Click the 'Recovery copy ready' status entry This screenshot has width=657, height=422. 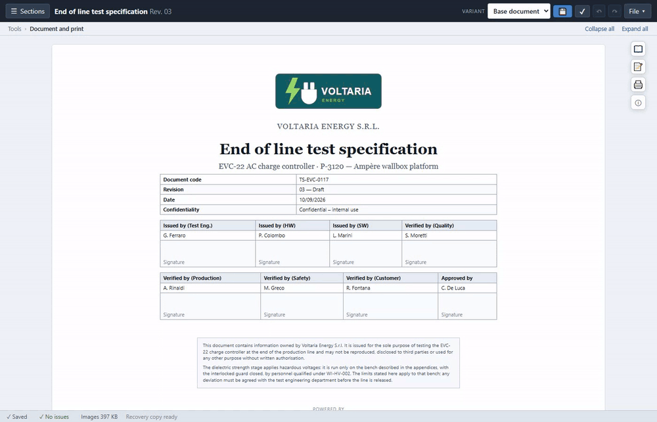point(152,417)
